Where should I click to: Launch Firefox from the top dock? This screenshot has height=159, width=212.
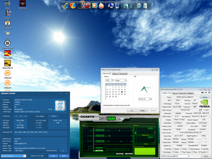73,6
